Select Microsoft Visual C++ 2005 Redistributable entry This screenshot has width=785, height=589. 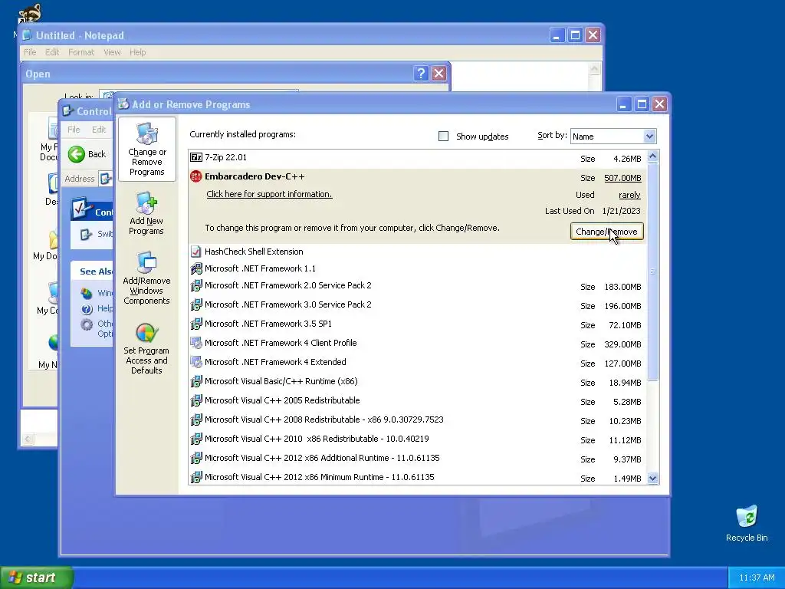(x=418, y=400)
